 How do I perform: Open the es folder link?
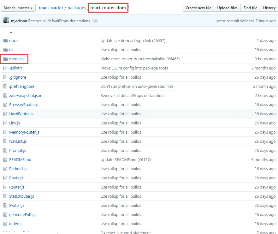click(x=11, y=50)
